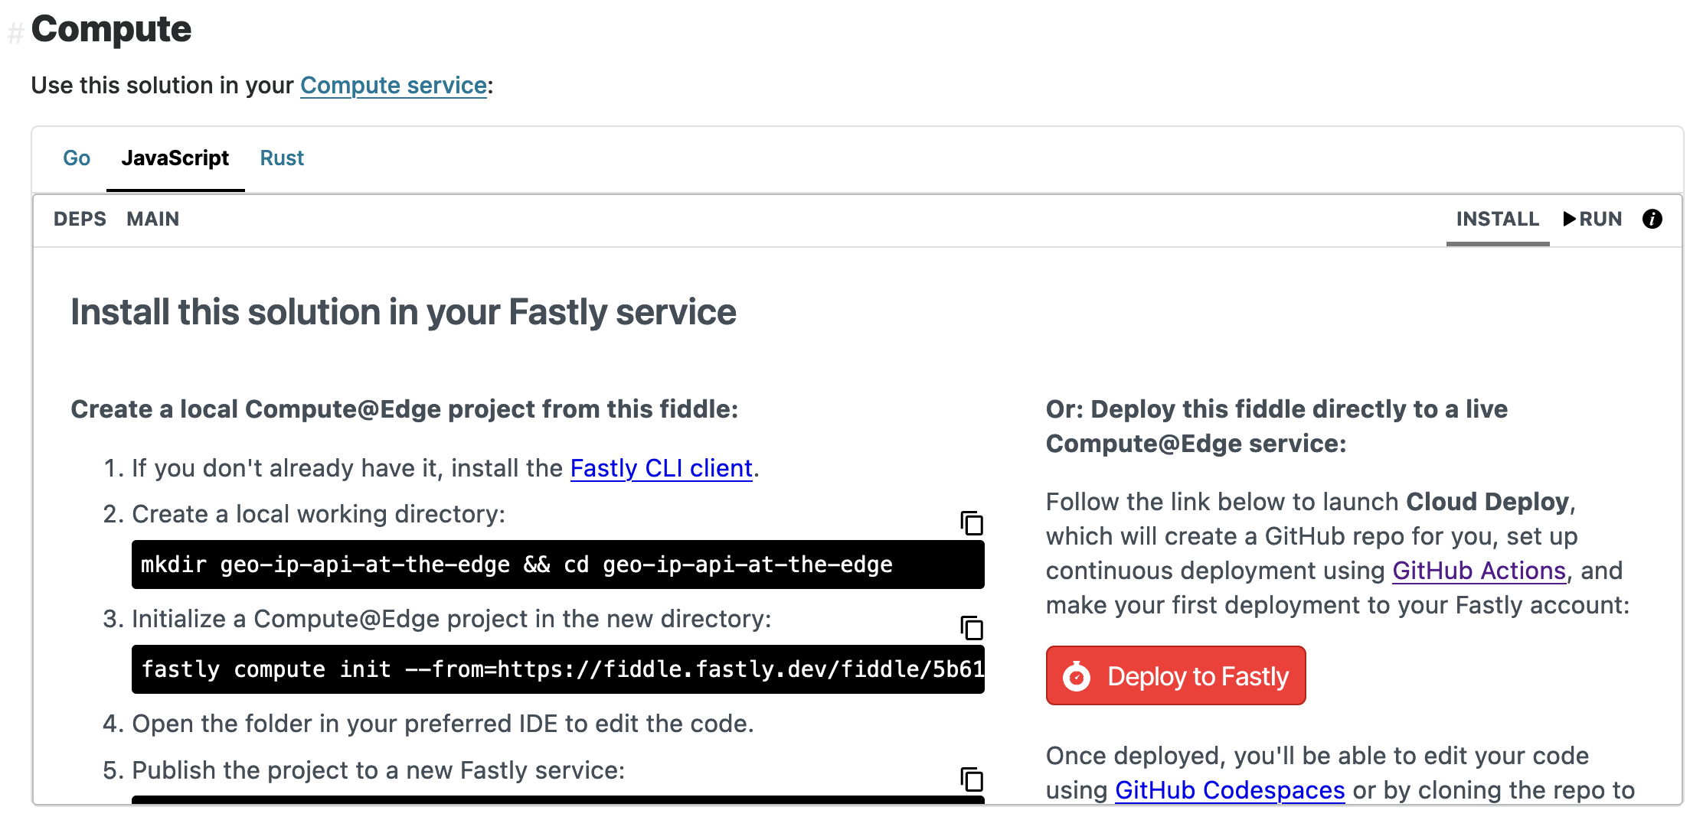Click the fastly compute init code block
1703x820 pixels.
coord(557,669)
